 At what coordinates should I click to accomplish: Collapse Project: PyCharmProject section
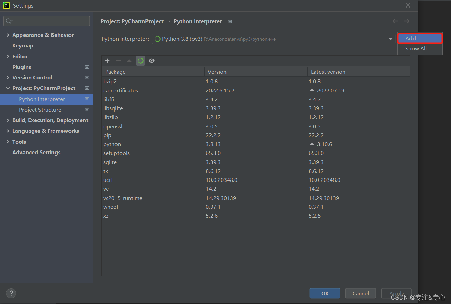click(x=8, y=88)
